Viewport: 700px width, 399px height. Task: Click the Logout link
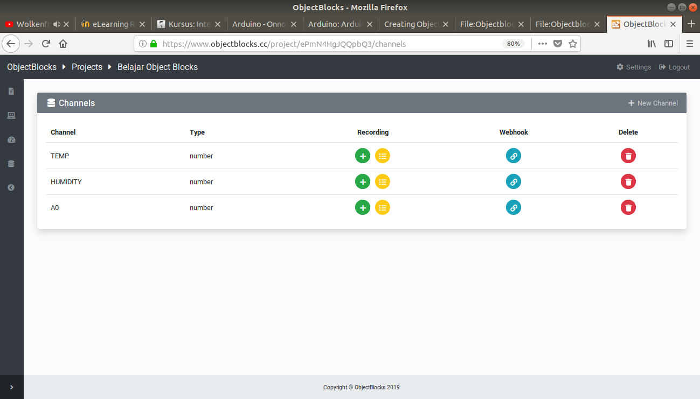[674, 67]
